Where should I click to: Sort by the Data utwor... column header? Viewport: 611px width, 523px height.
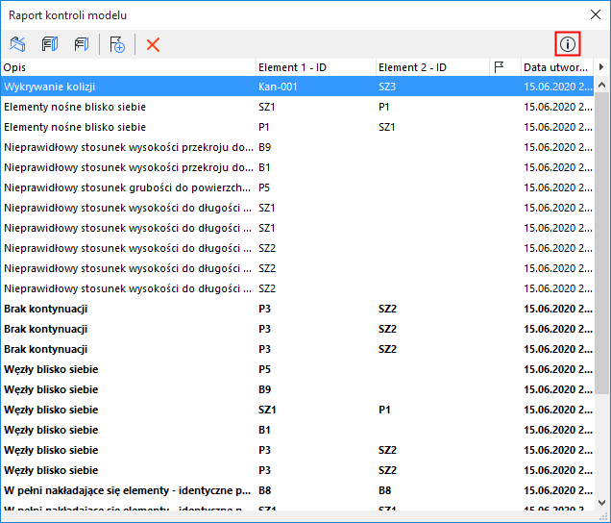pyautogui.click(x=557, y=67)
